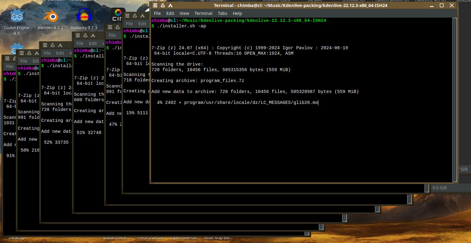Open window menu icon of the 47% terminal
471x243 pixels.
[x=110, y=27]
